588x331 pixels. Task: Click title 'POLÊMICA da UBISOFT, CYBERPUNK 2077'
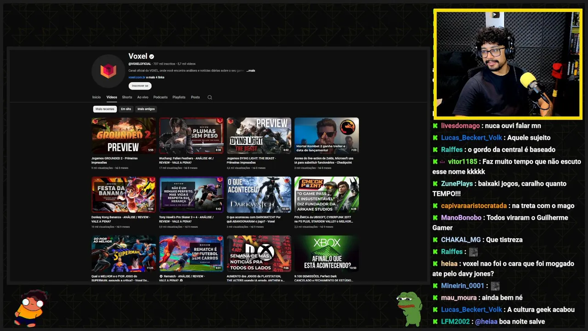click(323, 219)
